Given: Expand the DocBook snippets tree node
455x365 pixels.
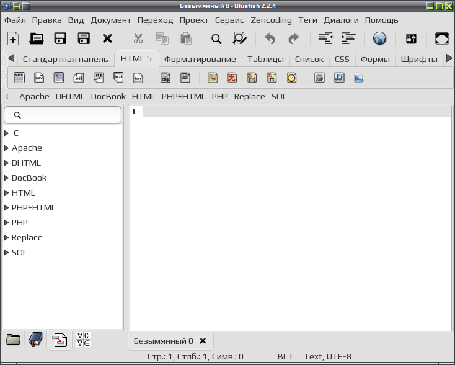Looking at the screenshot, I should pos(6,178).
